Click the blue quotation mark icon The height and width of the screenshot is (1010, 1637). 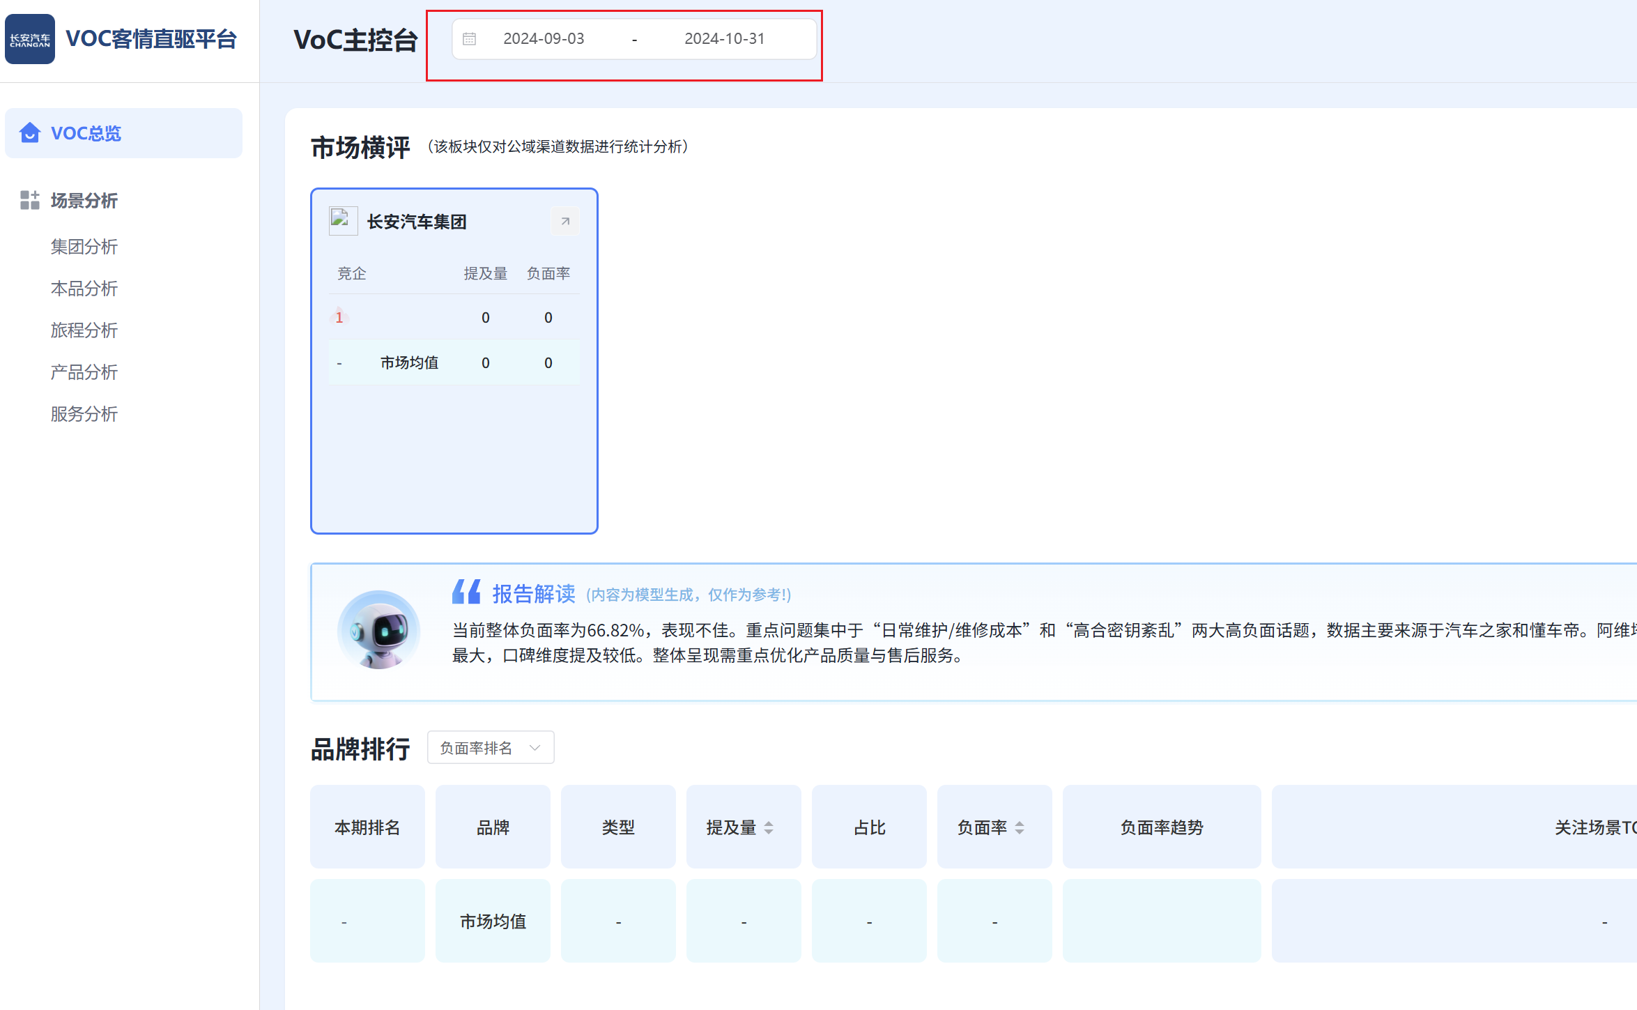click(466, 592)
